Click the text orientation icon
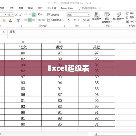Image resolution: width=136 pixels, height=136 pixels. tap(39, 14)
